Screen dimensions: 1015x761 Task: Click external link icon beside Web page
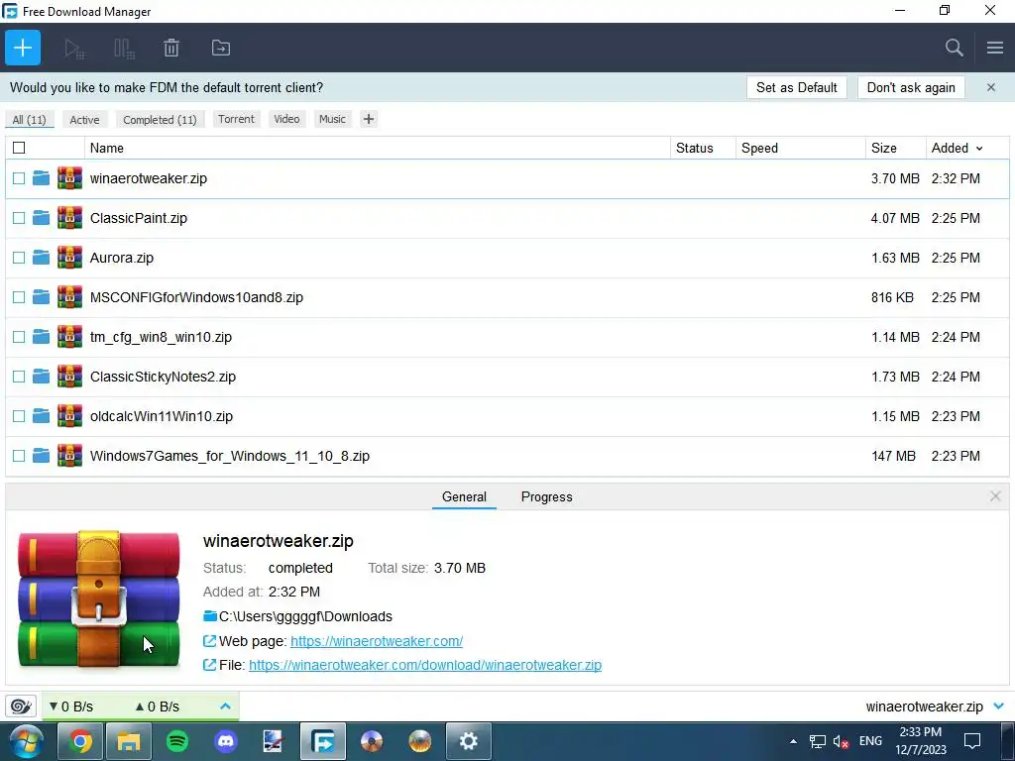[210, 641]
